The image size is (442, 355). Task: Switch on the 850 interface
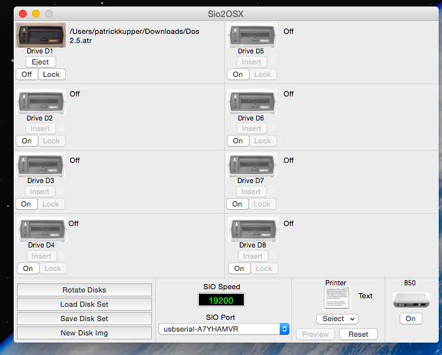pyautogui.click(x=411, y=319)
